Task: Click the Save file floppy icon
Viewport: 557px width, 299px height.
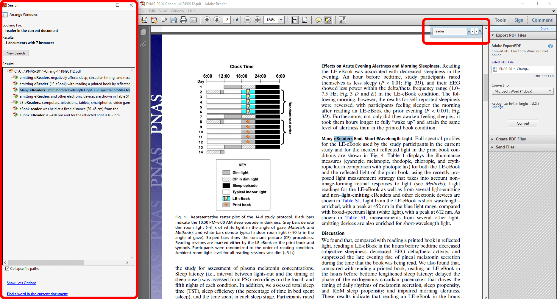Action: click(174, 20)
